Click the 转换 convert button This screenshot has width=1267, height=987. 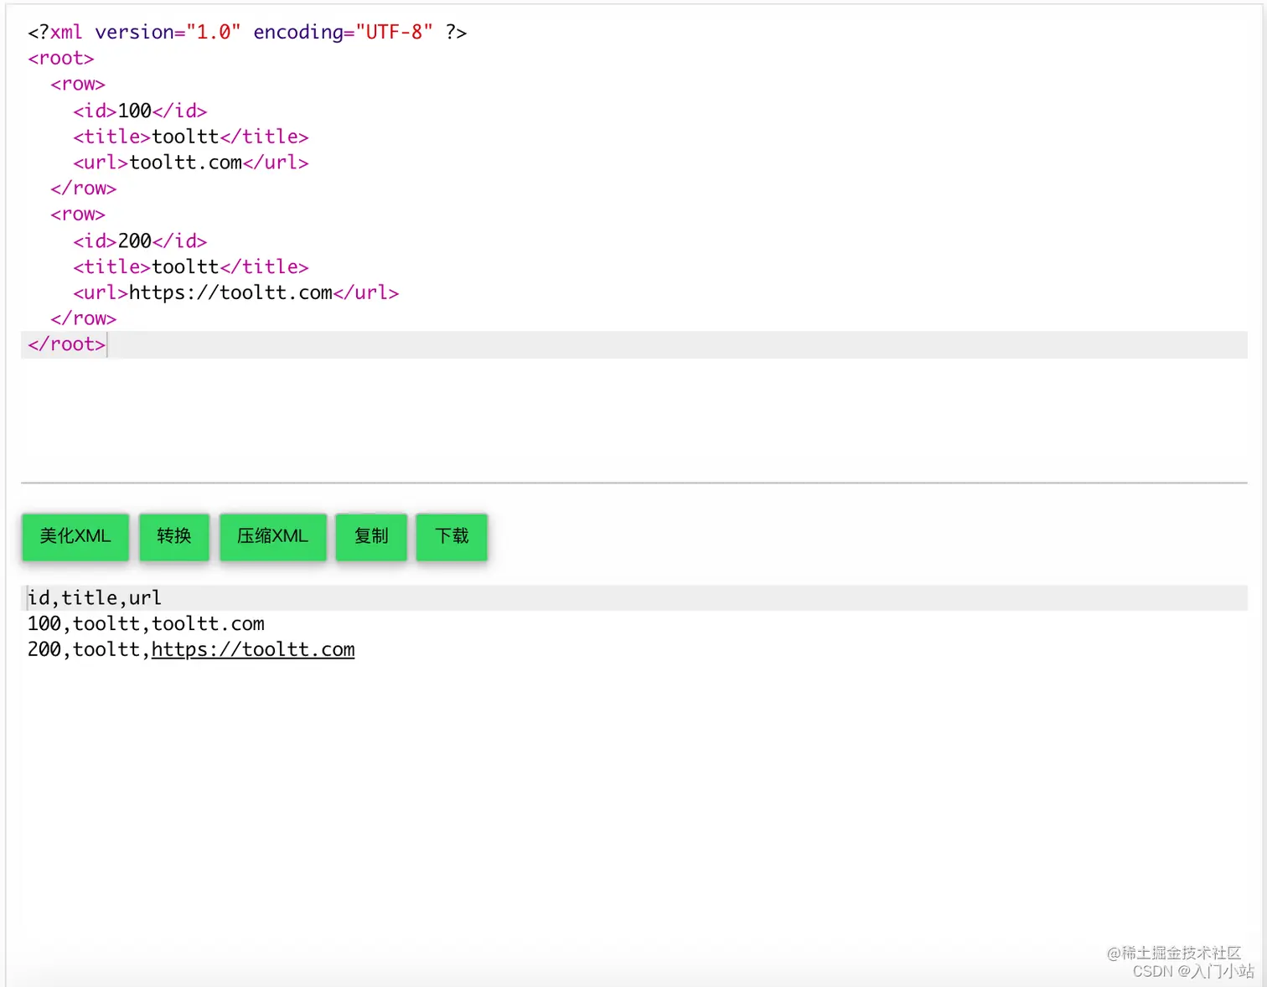(x=174, y=536)
